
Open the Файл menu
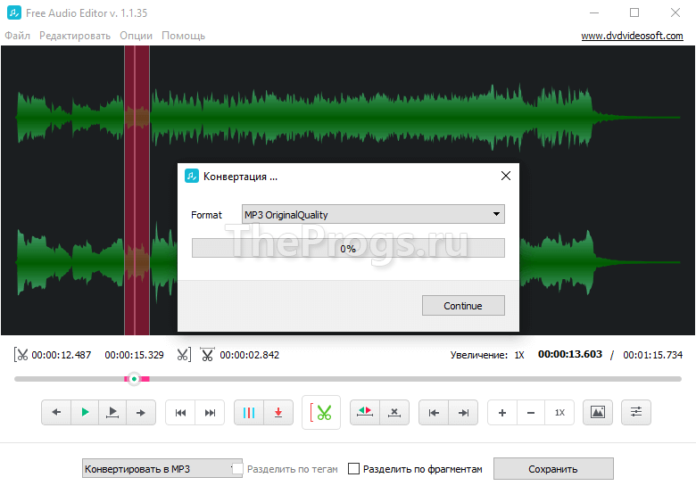tap(17, 36)
